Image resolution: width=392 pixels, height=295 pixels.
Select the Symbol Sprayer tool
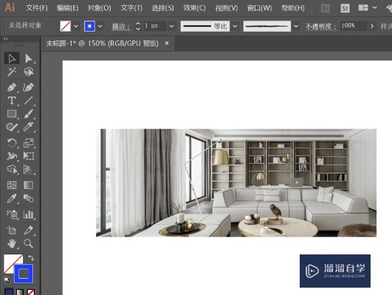(x=12, y=215)
